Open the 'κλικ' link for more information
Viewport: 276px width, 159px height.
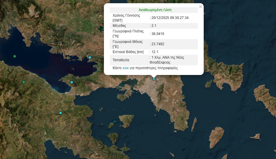pyautogui.click(x=126, y=68)
